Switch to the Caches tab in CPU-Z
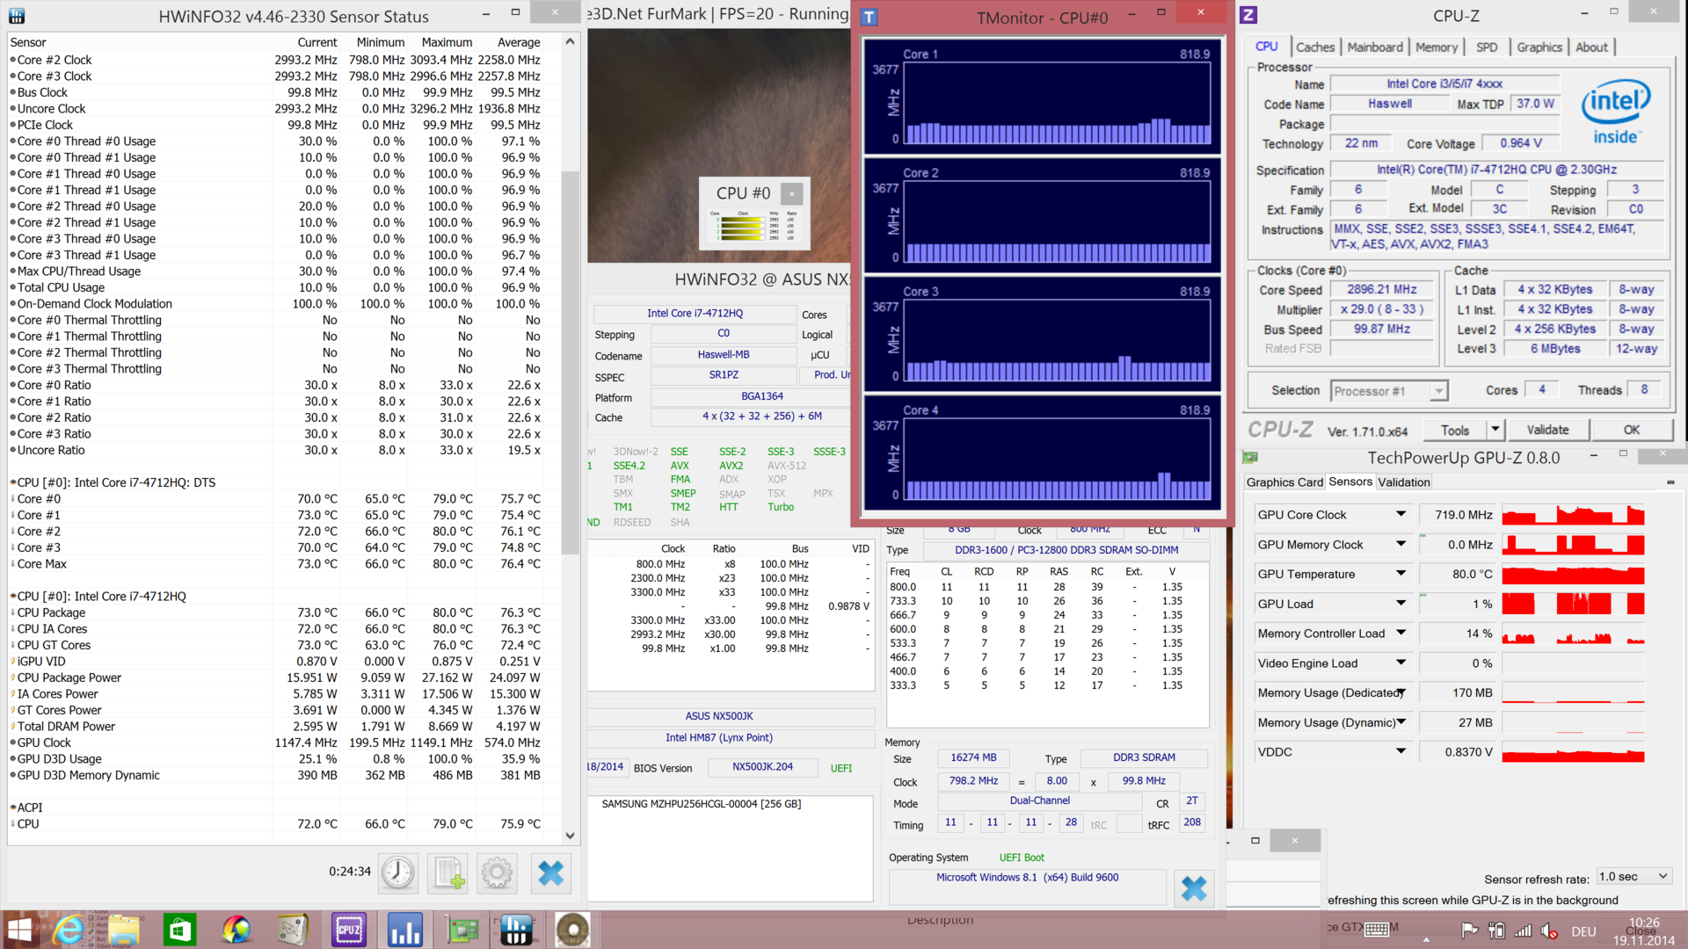 coord(1314,47)
